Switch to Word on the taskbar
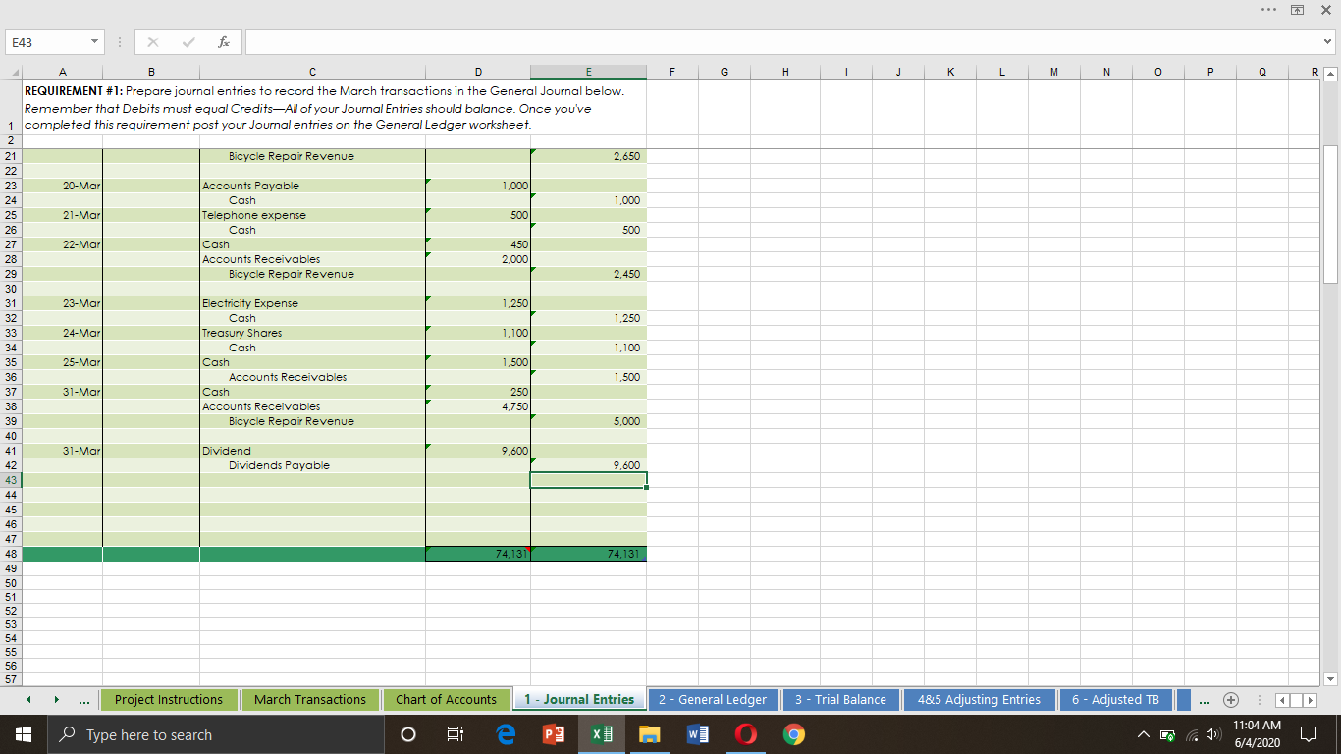 (x=696, y=734)
